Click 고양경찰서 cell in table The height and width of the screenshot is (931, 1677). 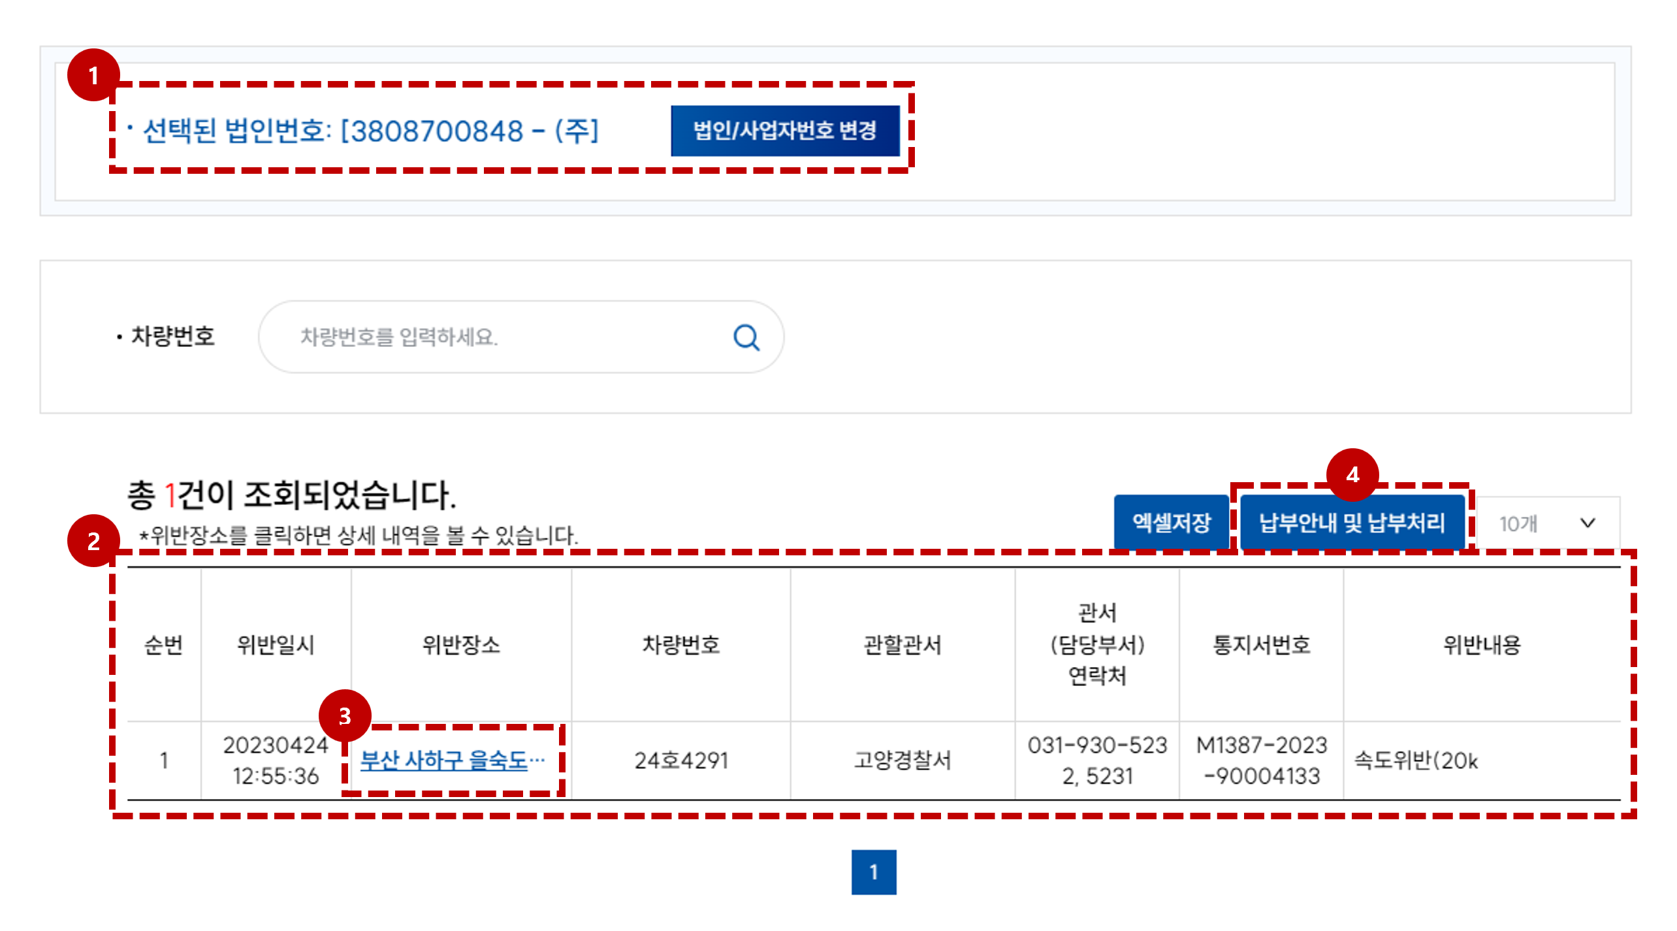pos(902,760)
